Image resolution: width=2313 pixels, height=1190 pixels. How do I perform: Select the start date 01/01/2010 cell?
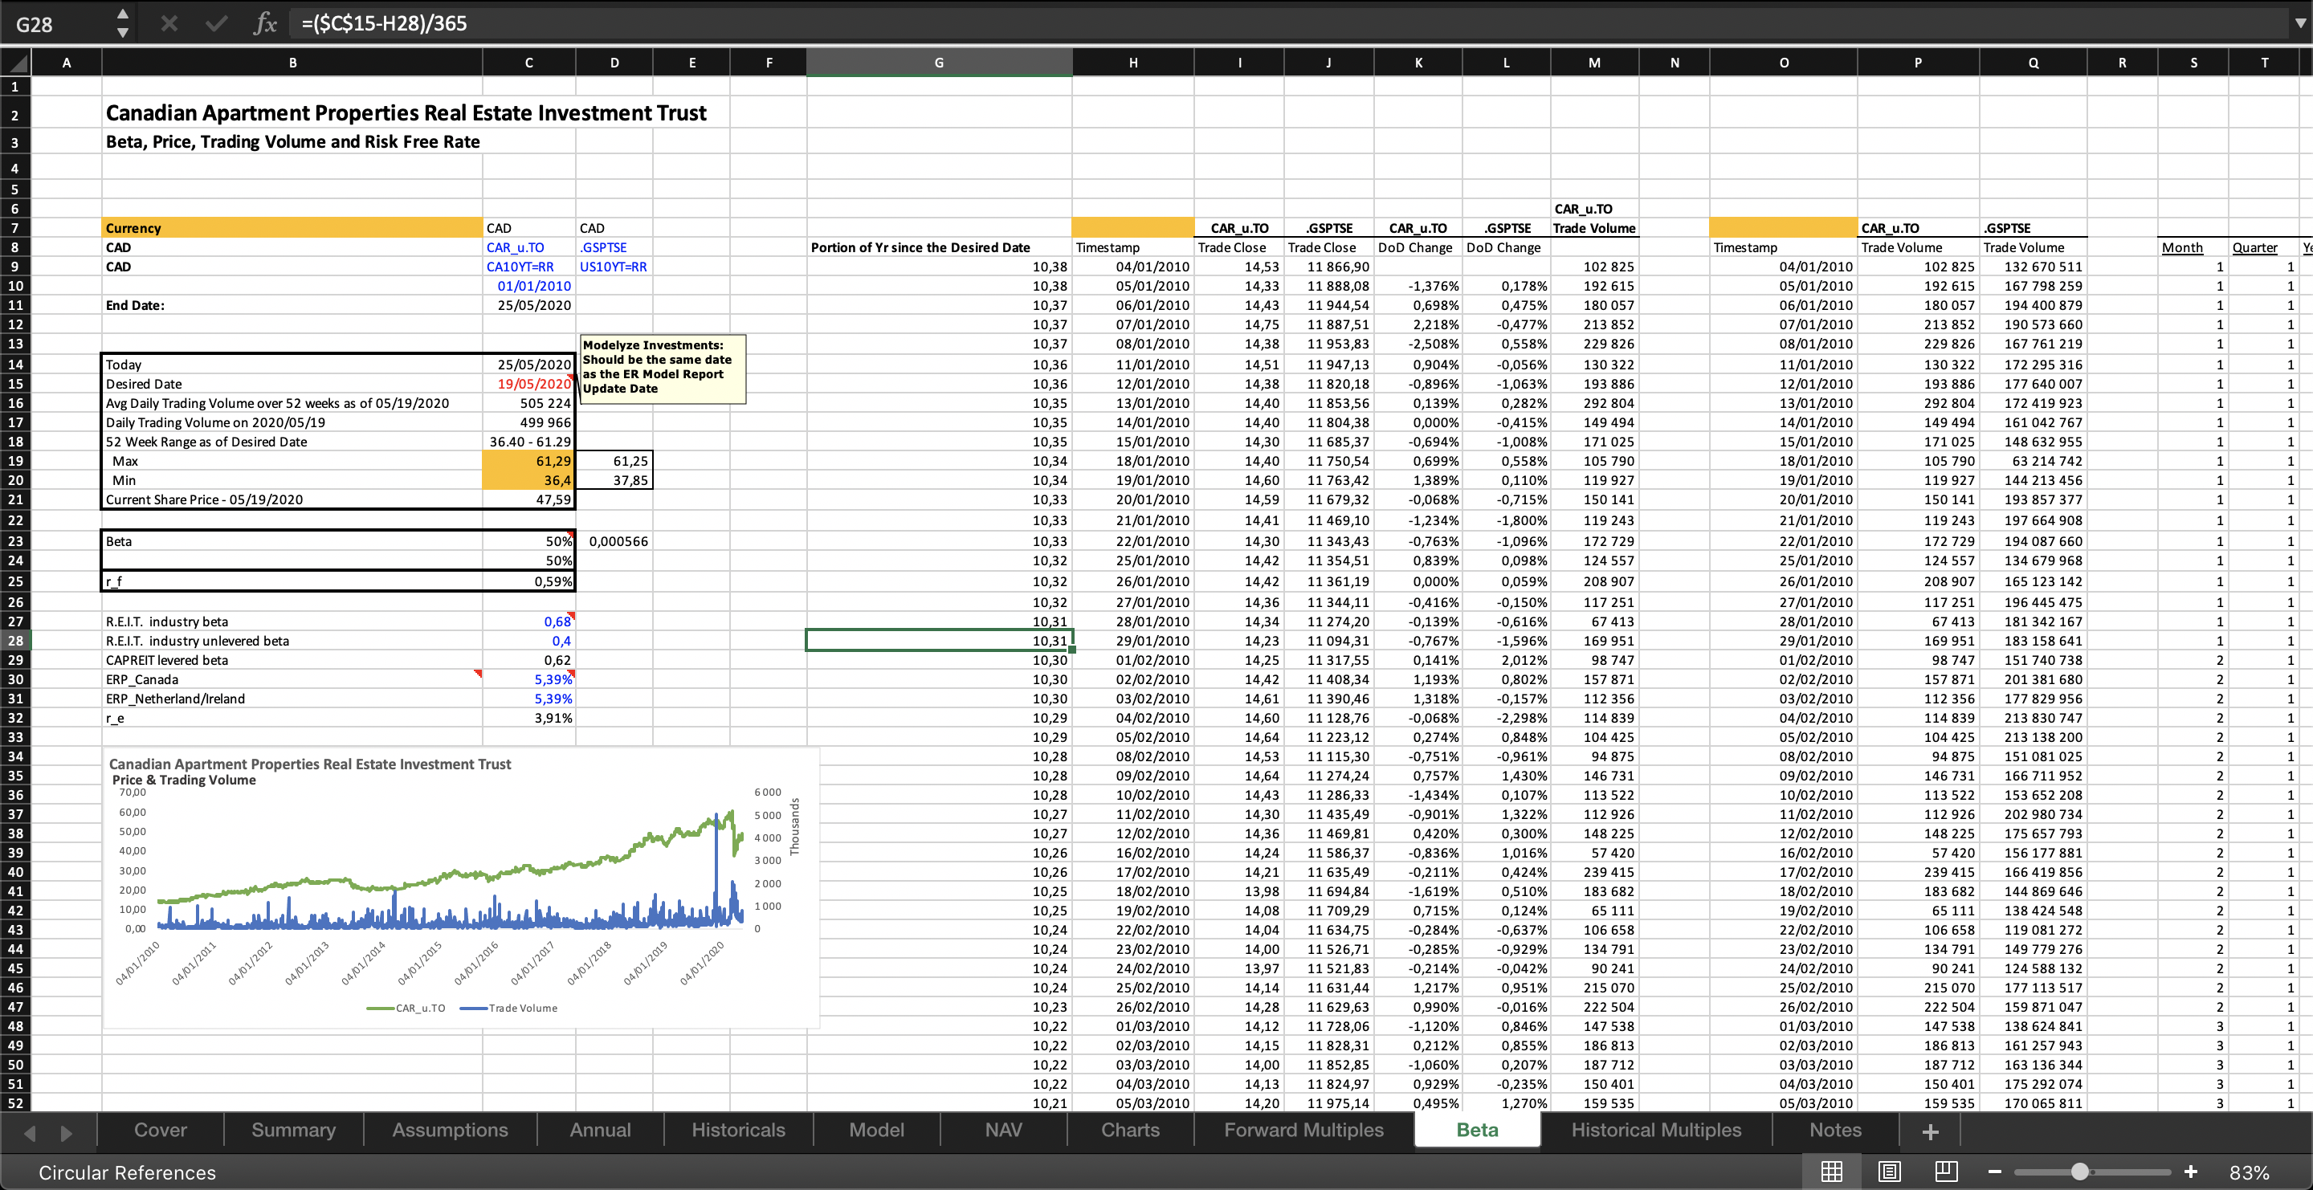point(529,287)
